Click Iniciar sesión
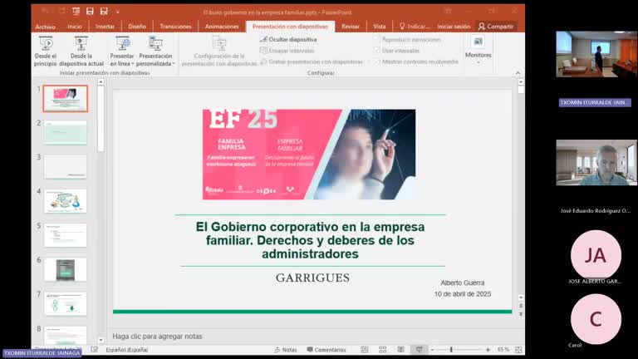 pyautogui.click(x=454, y=27)
